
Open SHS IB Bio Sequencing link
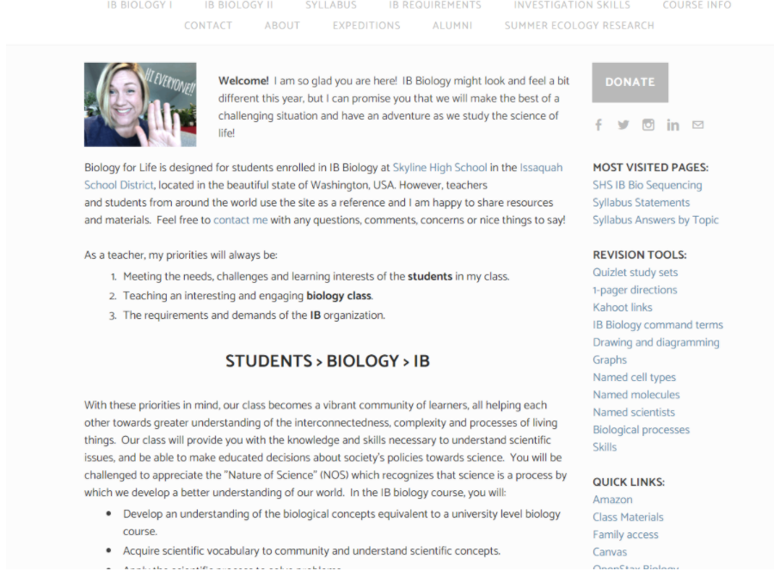647,185
